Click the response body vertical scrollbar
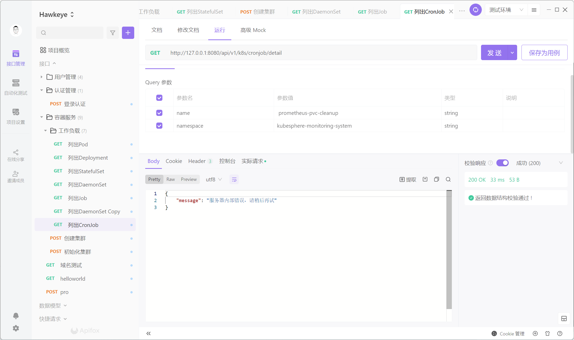This screenshot has height=340, width=574. click(x=449, y=249)
